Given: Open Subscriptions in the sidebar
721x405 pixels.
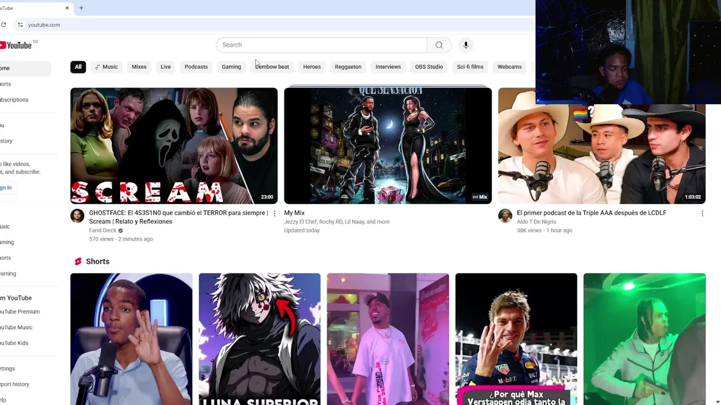Looking at the screenshot, I should coord(25,100).
